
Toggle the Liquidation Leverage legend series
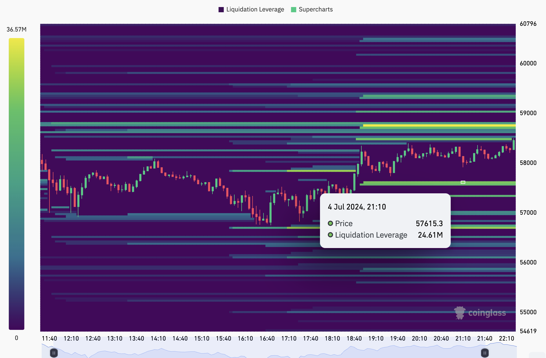[x=251, y=10]
